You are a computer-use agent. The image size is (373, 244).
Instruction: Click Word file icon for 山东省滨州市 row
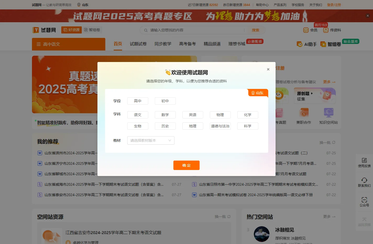coord(40,153)
